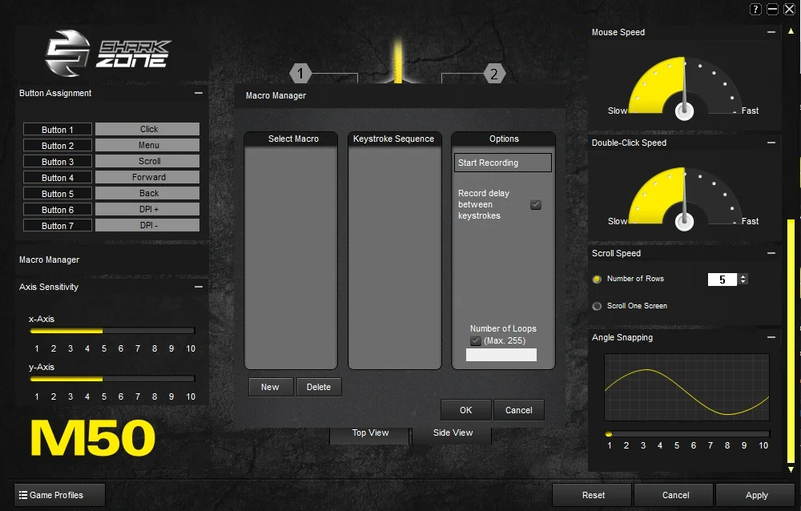Screen dimensions: 801x511
Task: Select Button 1 label
Action: [x=57, y=129]
